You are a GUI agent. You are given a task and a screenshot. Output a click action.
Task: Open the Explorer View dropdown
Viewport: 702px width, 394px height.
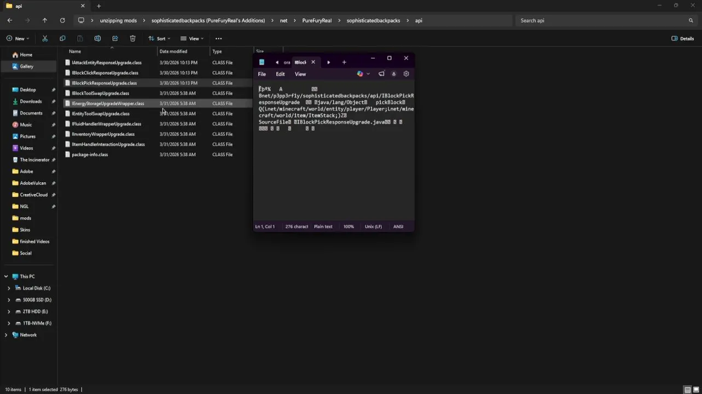pyautogui.click(x=192, y=38)
